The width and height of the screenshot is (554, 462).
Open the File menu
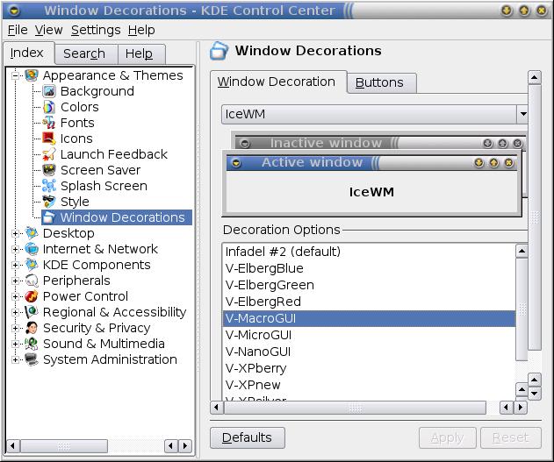click(18, 30)
